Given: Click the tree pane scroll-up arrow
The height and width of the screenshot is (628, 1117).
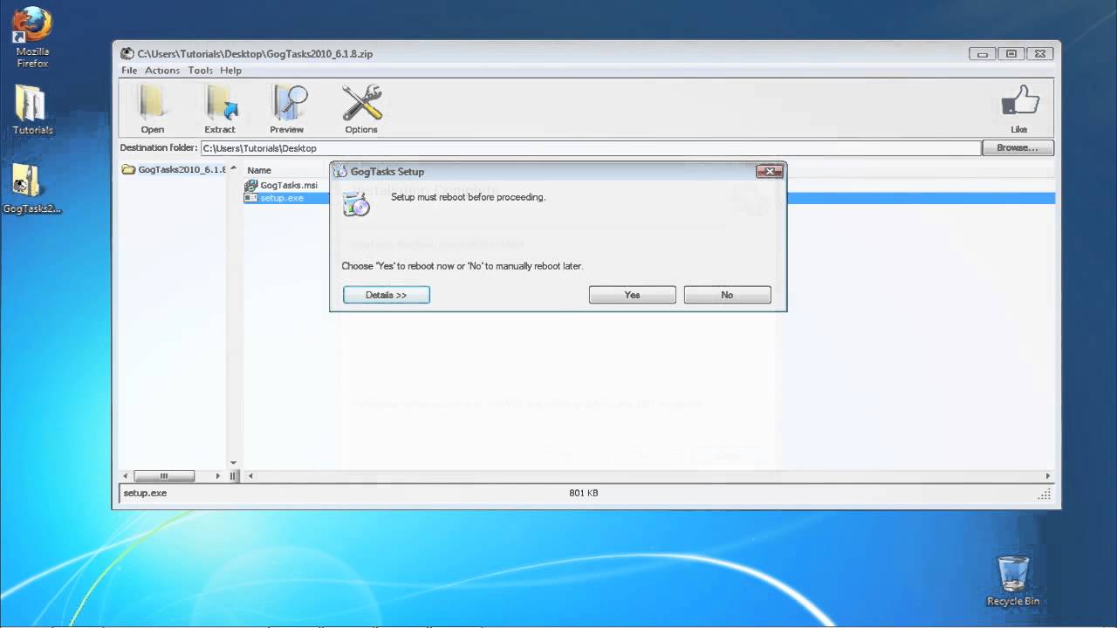Looking at the screenshot, I should tap(233, 167).
